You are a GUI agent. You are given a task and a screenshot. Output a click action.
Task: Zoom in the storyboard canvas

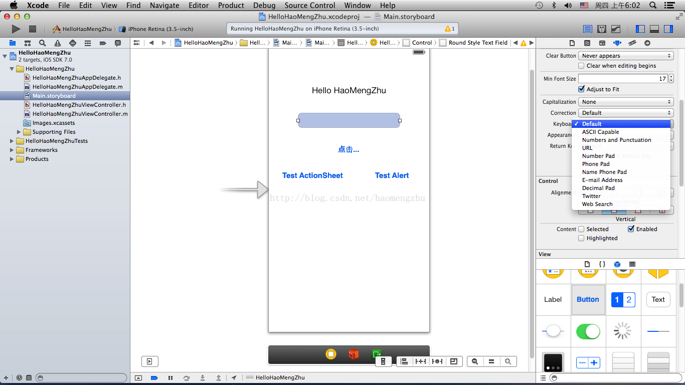tap(508, 361)
